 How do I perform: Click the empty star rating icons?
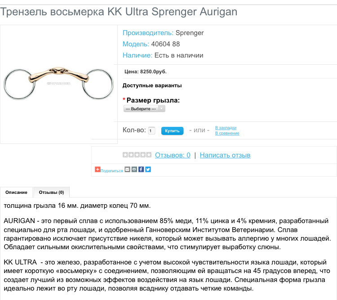(137, 155)
